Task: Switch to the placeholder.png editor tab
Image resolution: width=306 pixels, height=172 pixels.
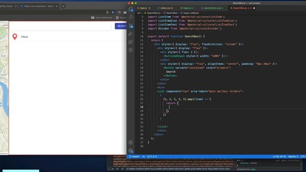Action: [x=212, y=8]
